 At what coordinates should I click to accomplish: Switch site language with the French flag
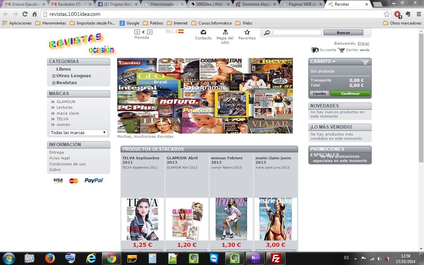click(175, 31)
